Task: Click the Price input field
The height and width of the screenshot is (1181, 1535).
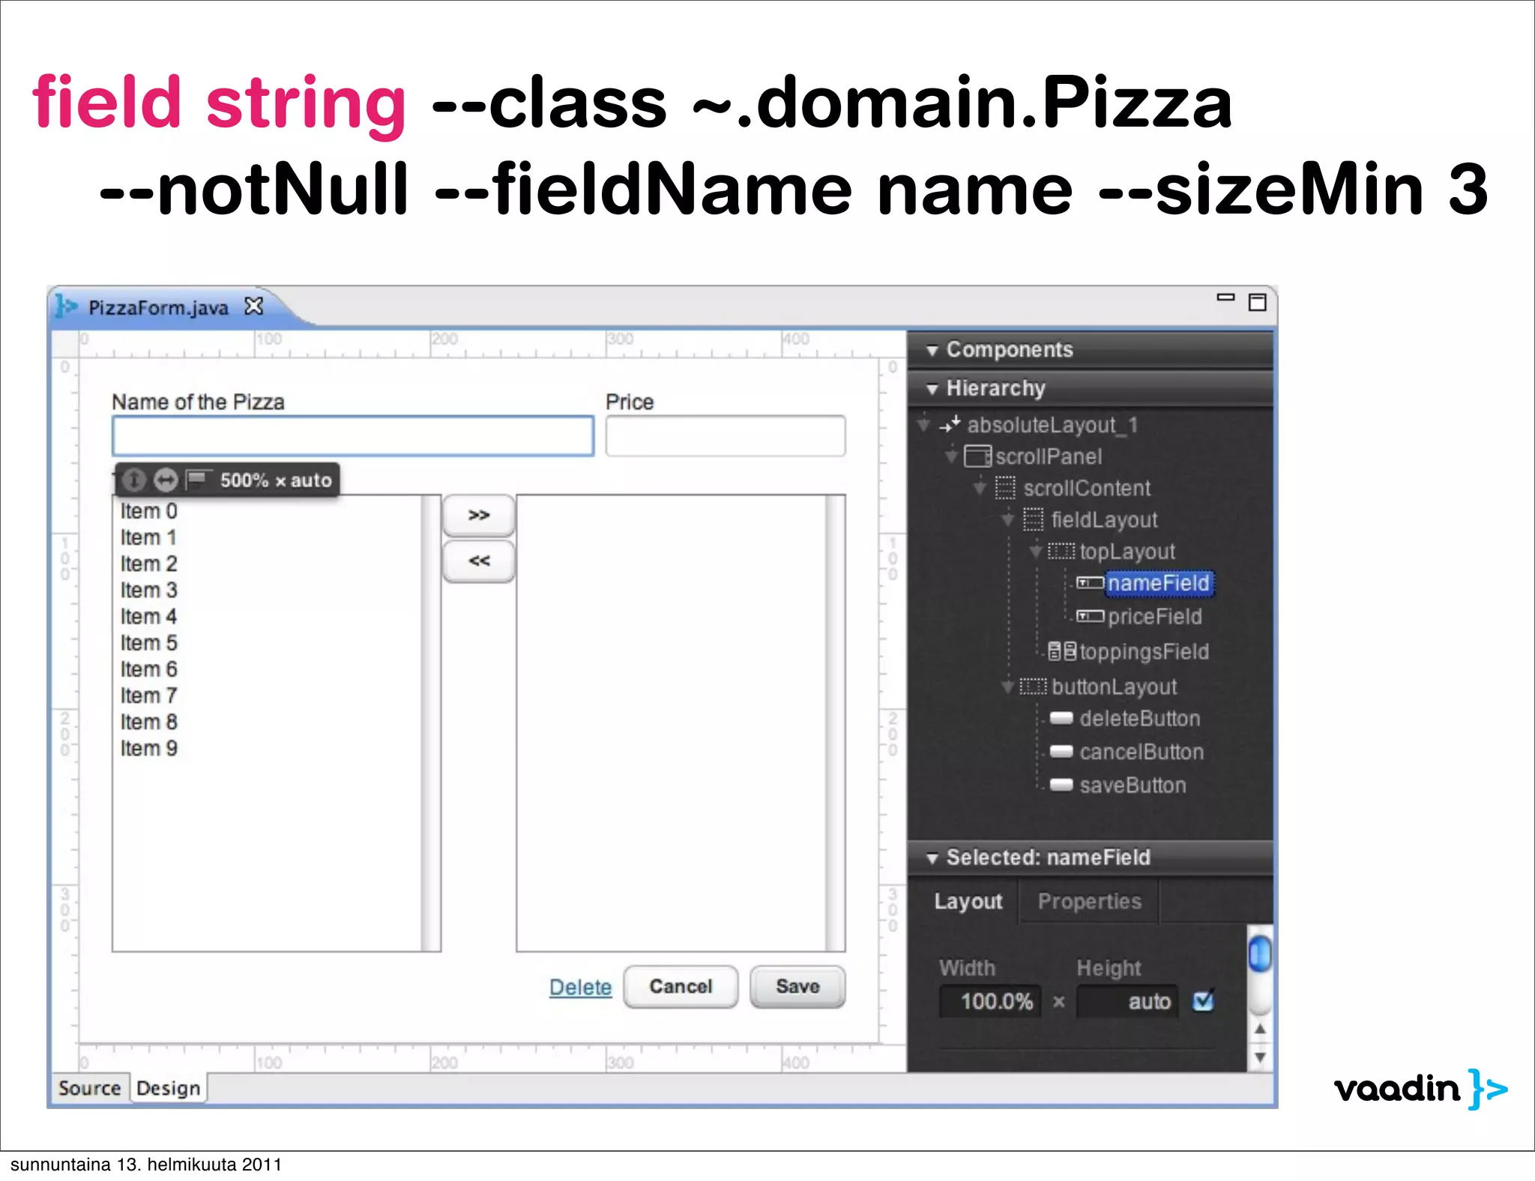Action: 726,436
